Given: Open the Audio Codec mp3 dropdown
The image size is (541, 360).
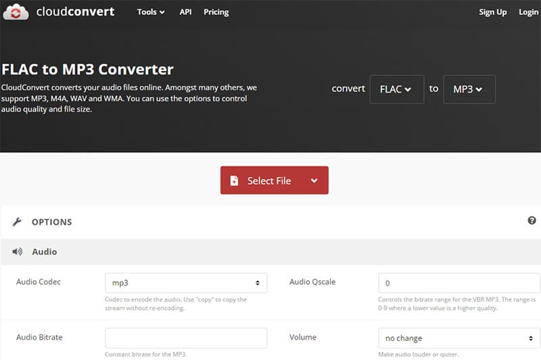Looking at the screenshot, I should click(x=186, y=283).
